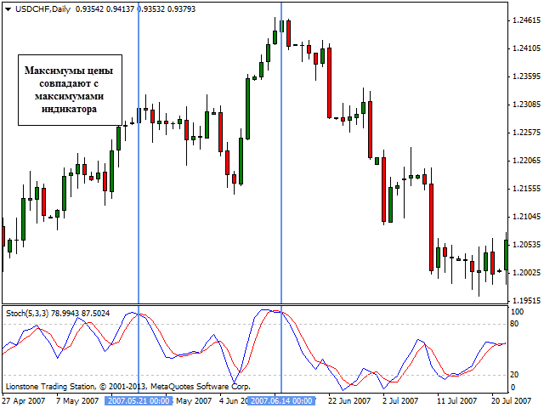Click the stochastic level 20 label

514,375
